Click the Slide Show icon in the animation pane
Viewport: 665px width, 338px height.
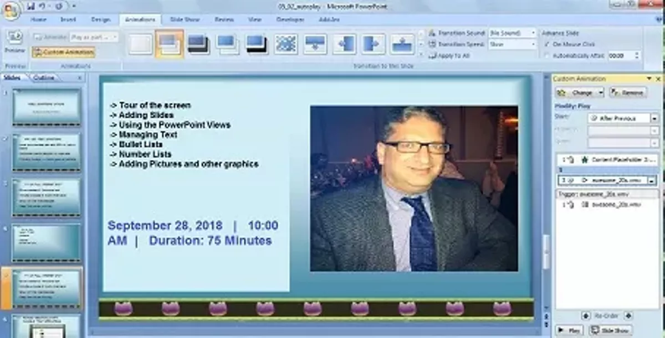610,329
